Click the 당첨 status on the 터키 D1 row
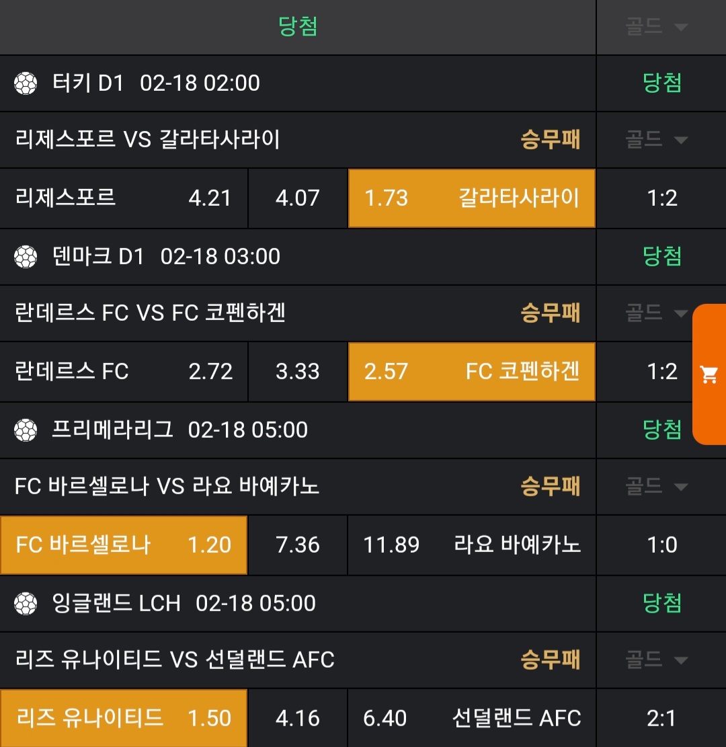 pyautogui.click(x=662, y=83)
